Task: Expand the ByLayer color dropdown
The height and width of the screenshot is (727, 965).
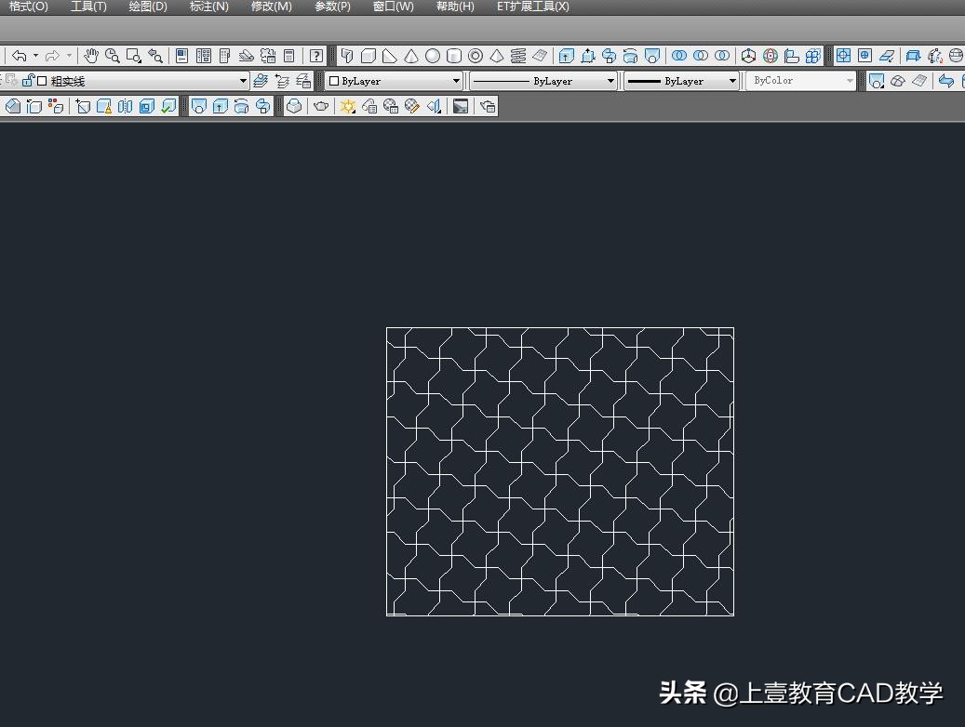Action: [x=456, y=81]
